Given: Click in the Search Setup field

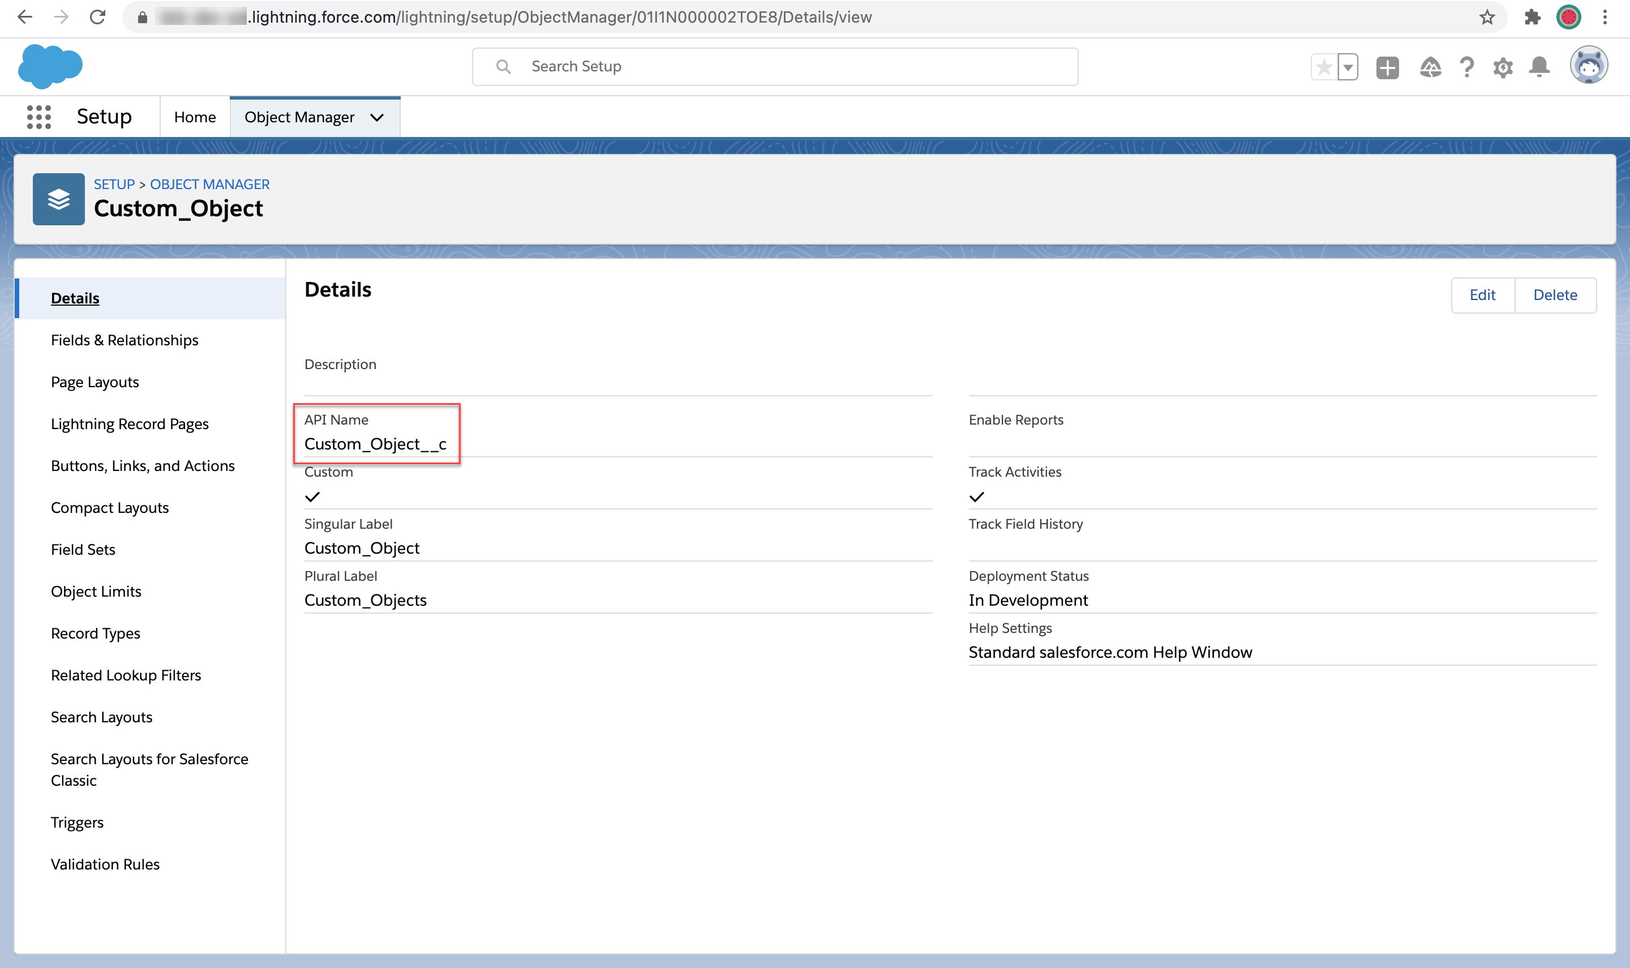Looking at the screenshot, I should [x=775, y=67].
